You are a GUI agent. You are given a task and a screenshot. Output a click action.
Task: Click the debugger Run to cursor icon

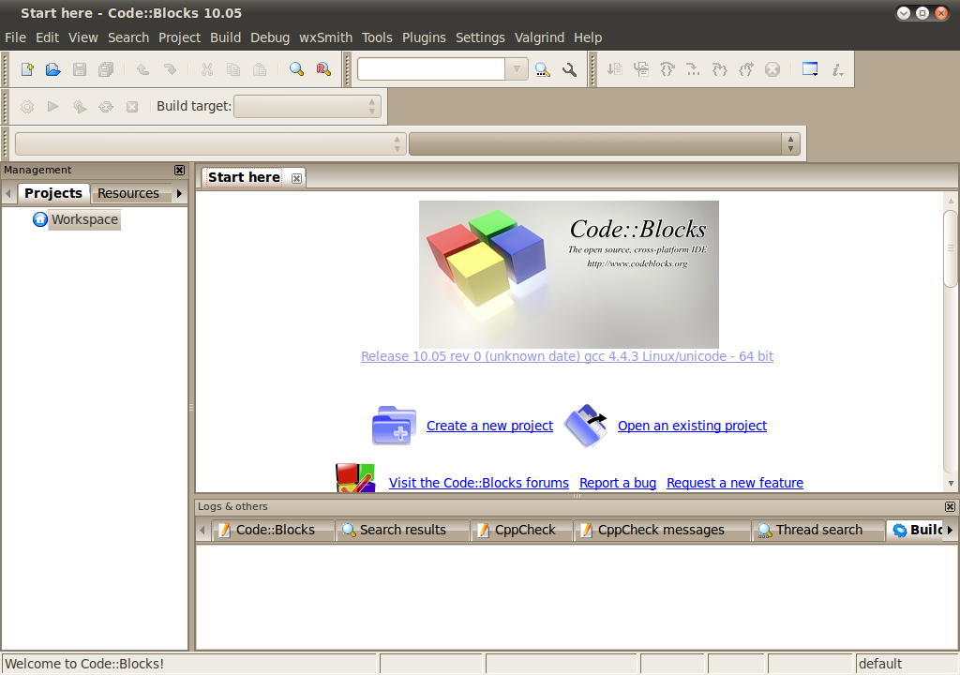click(615, 69)
